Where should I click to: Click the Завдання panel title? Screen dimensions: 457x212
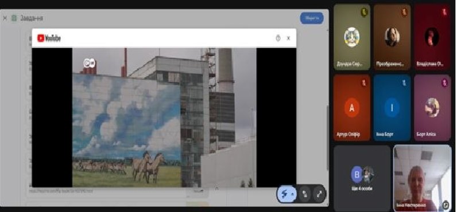tap(32, 18)
